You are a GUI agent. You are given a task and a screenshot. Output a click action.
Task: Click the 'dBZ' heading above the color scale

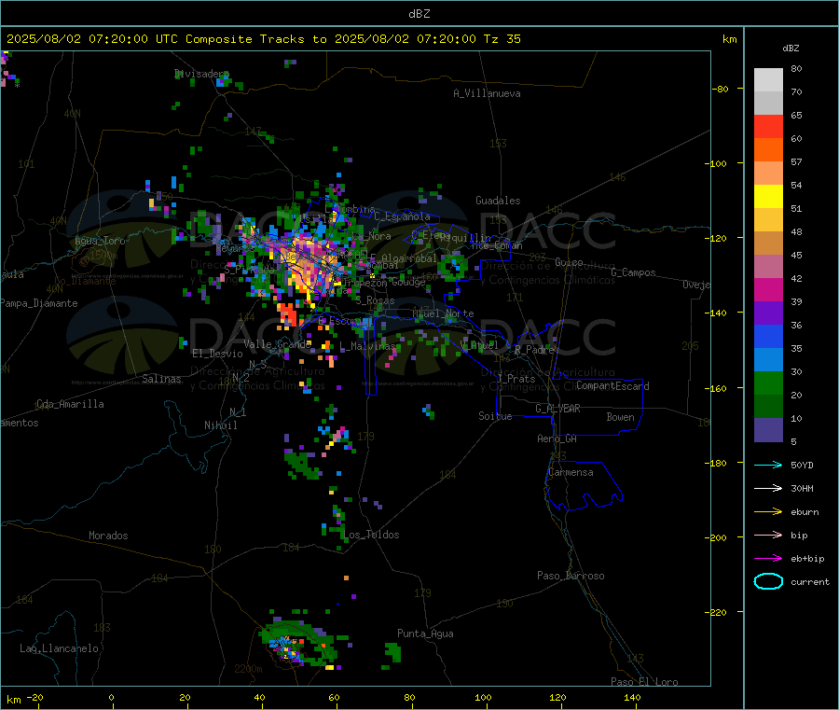point(791,49)
